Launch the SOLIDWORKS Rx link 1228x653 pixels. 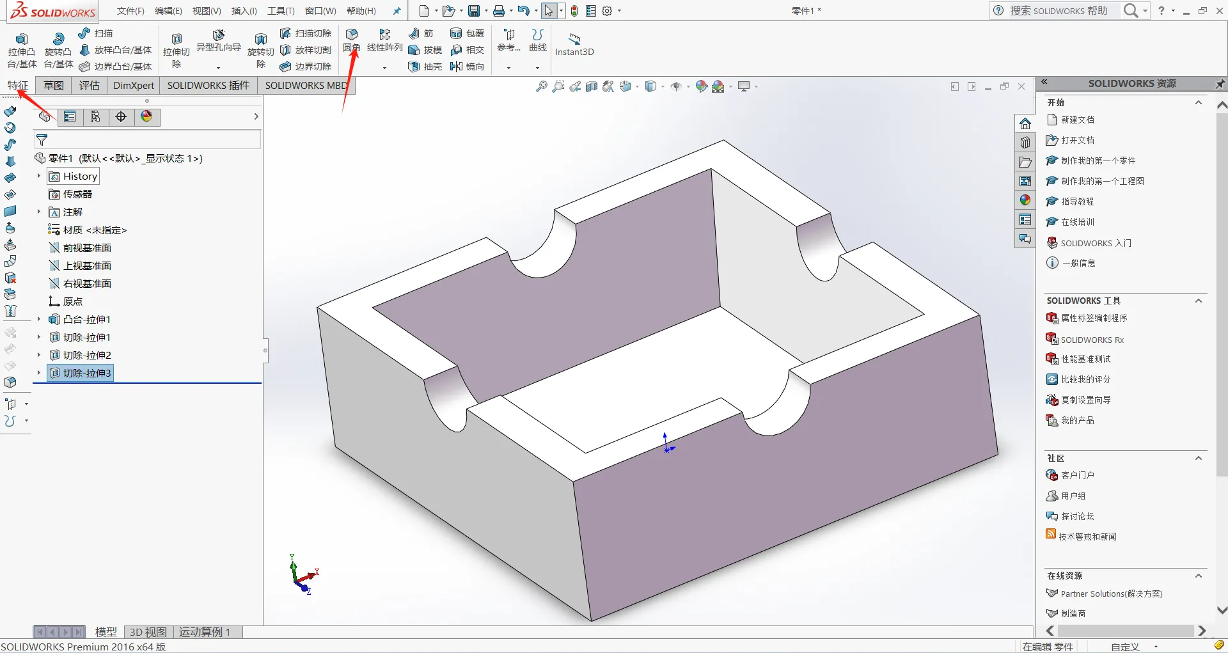1092,340
